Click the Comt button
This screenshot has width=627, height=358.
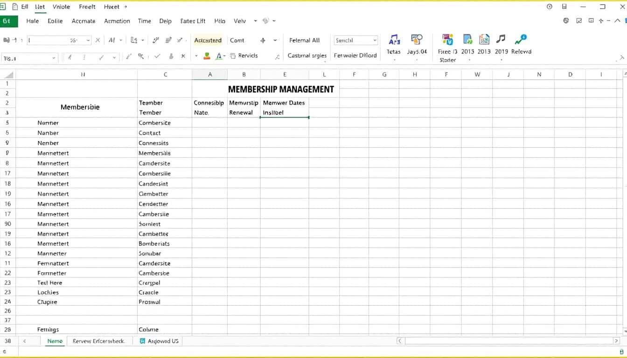click(x=237, y=41)
